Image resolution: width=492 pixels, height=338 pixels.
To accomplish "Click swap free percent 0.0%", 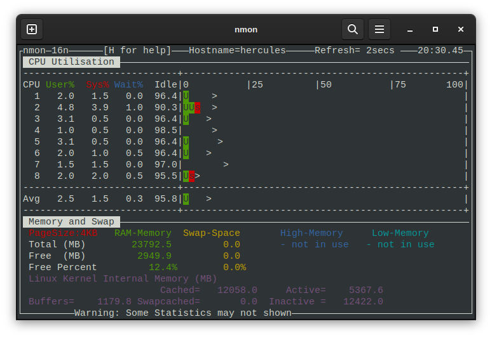I will point(235,268).
